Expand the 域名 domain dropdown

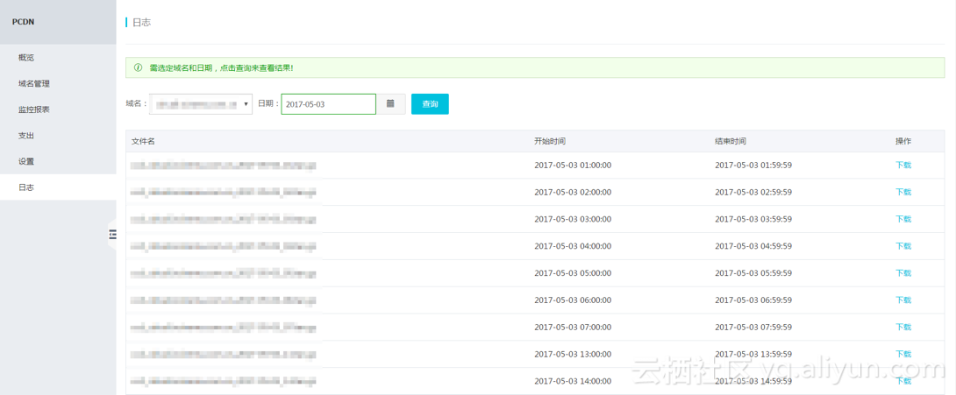coord(201,104)
